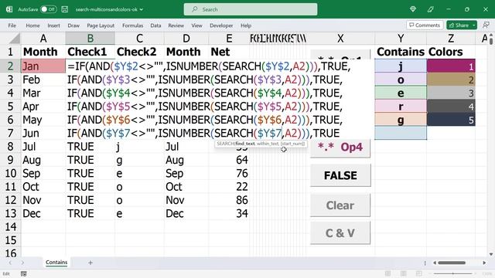The image size is (495, 278).
Task: Click horizontal scroll left arrow
Action: click(435, 263)
